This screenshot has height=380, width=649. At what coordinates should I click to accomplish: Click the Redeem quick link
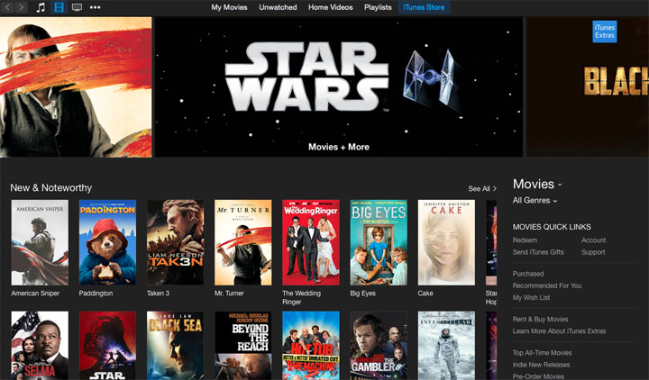pos(525,240)
